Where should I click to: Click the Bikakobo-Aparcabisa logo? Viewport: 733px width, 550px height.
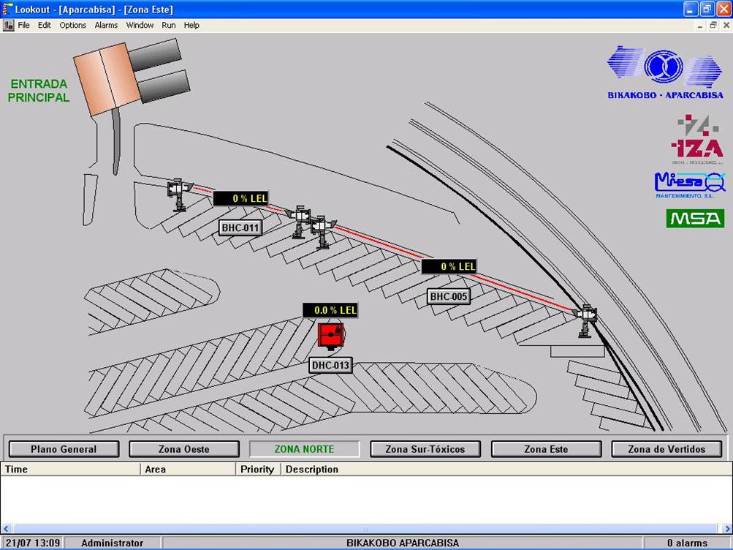click(x=665, y=72)
